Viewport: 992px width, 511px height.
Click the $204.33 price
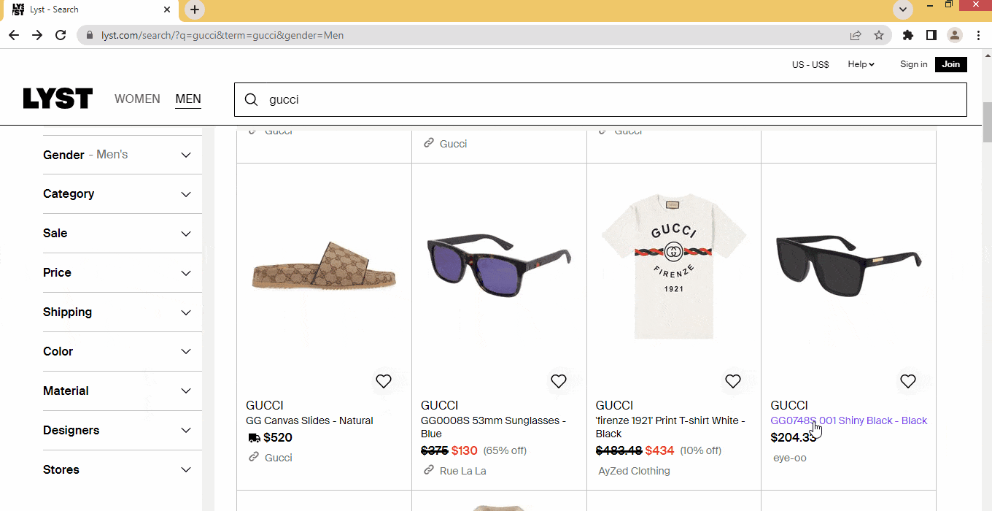pyautogui.click(x=793, y=437)
